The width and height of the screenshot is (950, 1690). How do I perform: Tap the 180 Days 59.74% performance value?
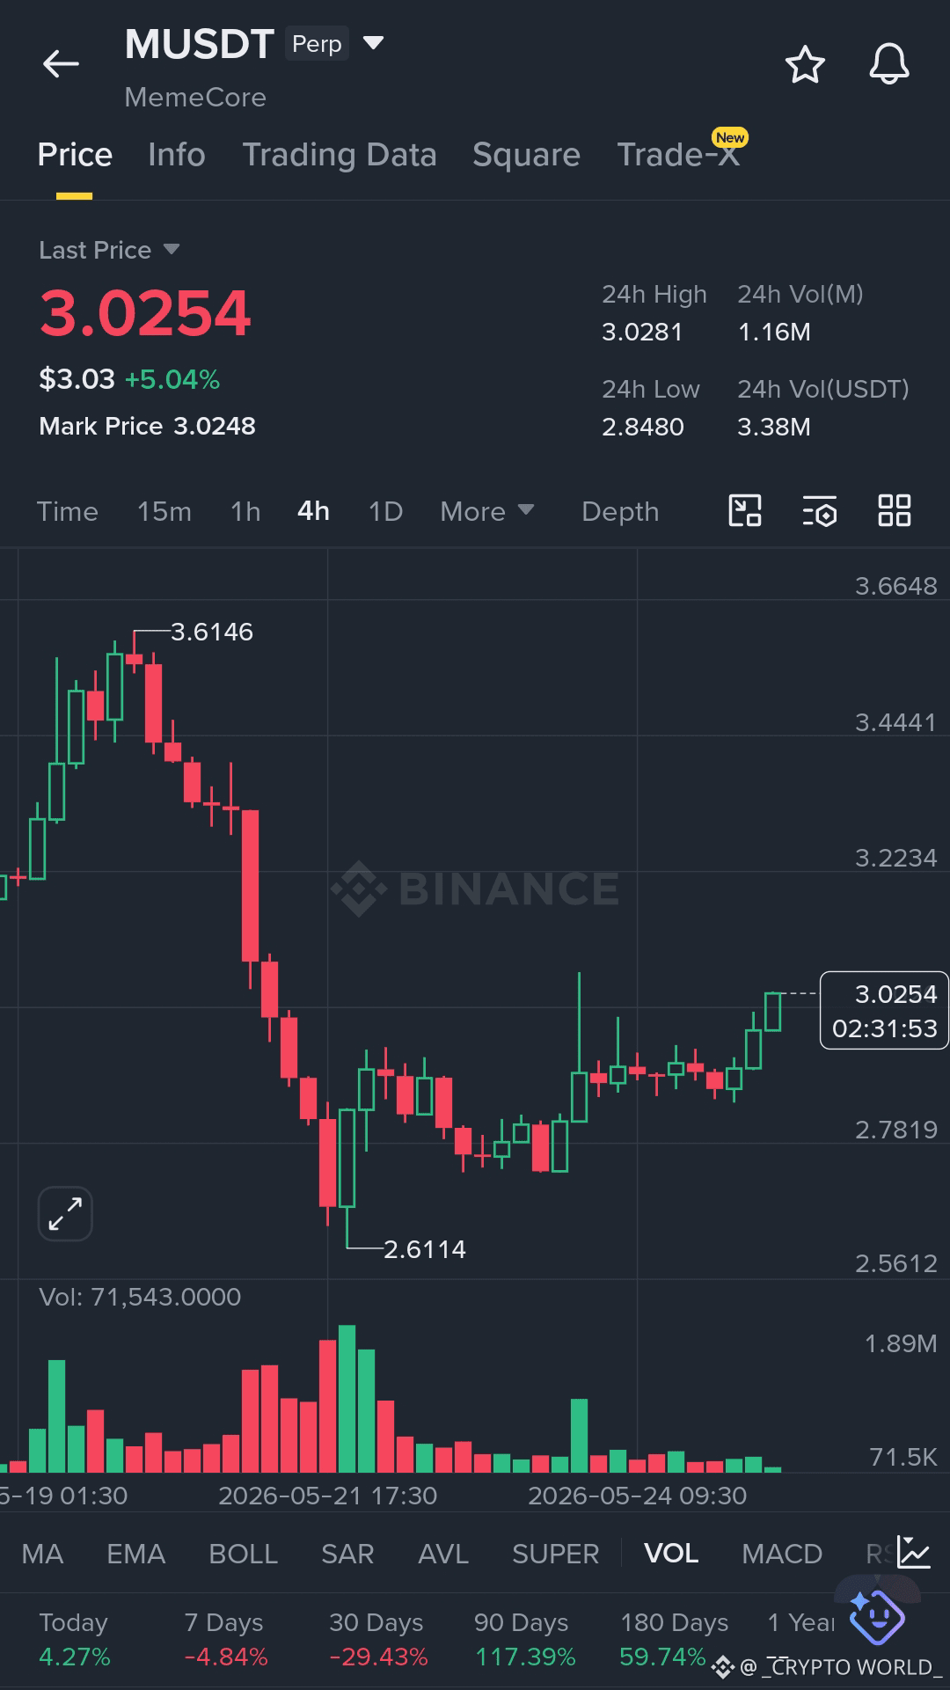click(x=662, y=1657)
